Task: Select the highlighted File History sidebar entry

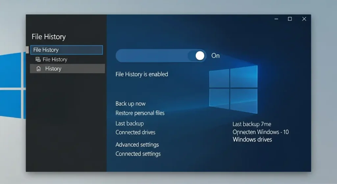Action: point(66,50)
